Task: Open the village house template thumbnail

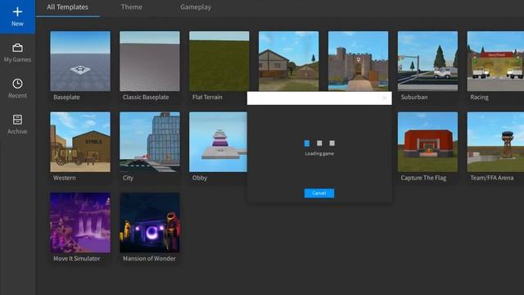Action: tap(289, 61)
